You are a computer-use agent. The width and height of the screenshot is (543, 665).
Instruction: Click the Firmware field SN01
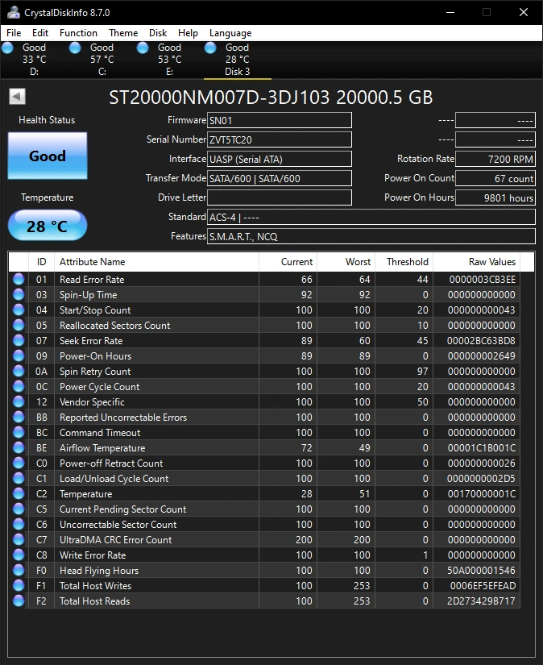pos(280,120)
